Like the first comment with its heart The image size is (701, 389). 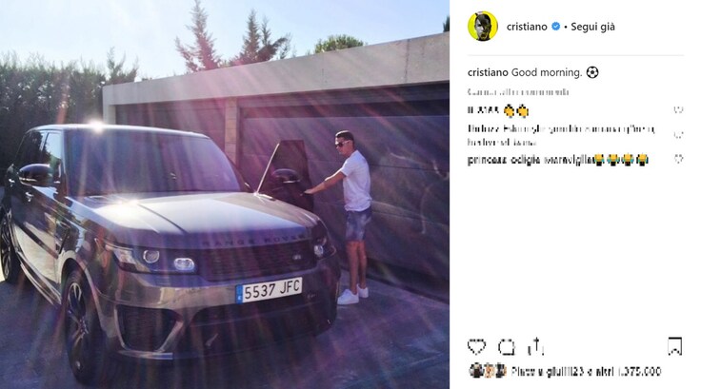point(678,110)
